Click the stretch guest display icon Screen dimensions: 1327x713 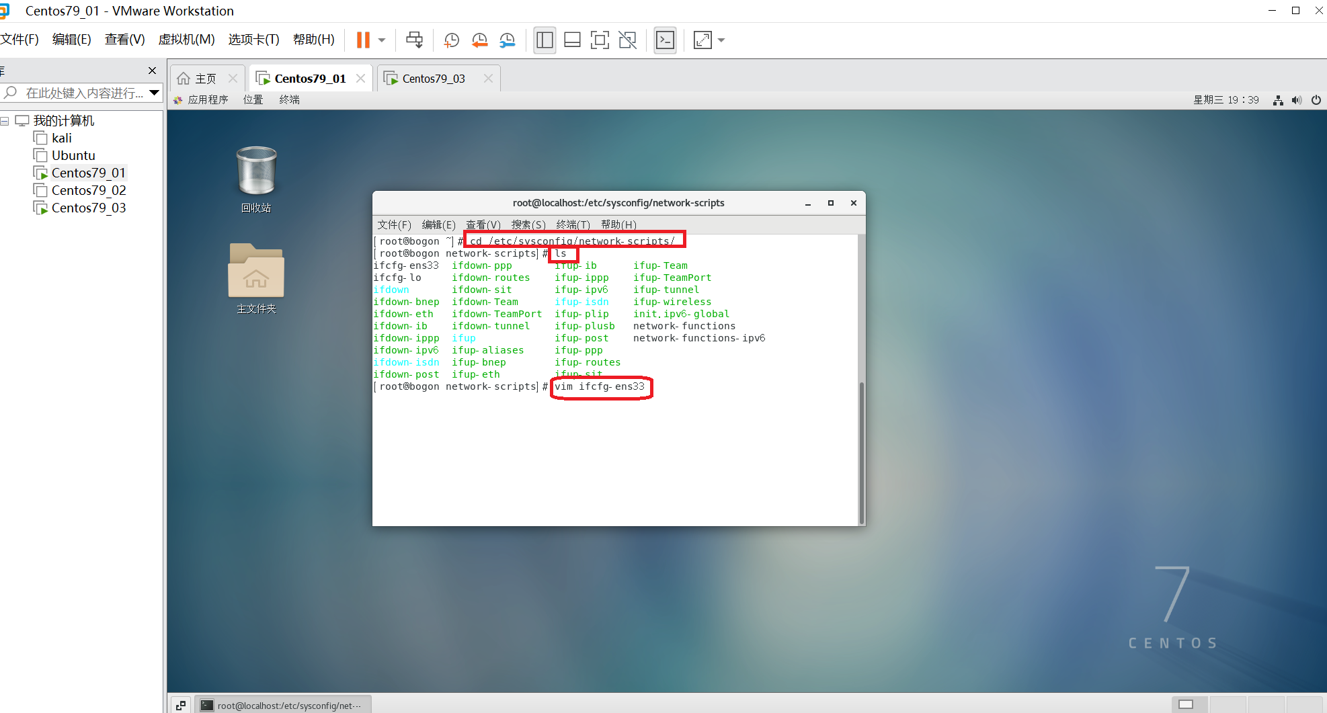coord(702,40)
